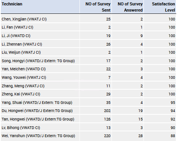
Task: Click Zheng, Kai (VWATJ CI) name
Action: point(21,94)
